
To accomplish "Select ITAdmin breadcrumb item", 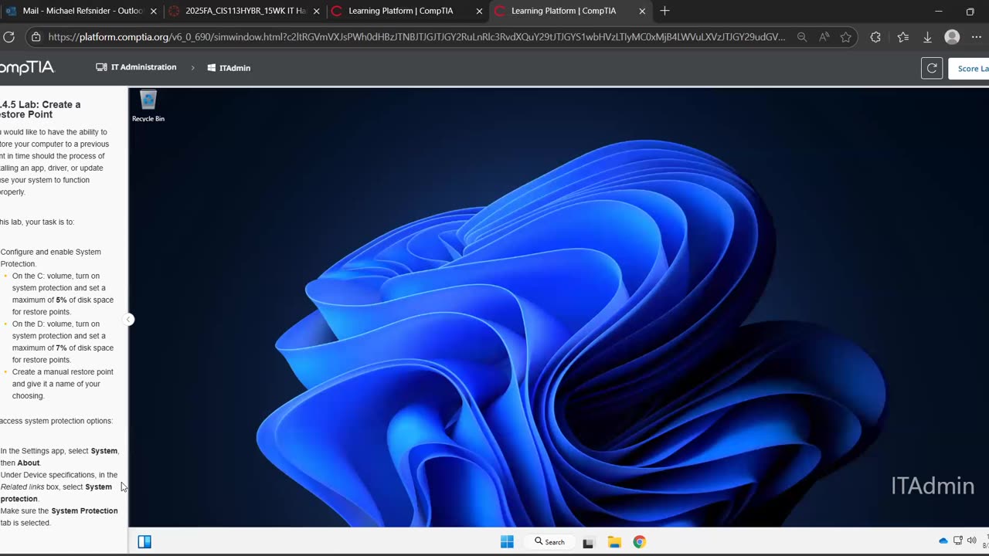I will pos(229,68).
